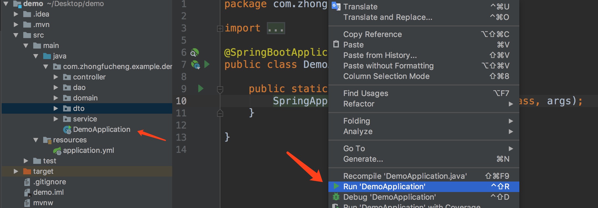Select "Debug 'DemoApplication'" menu entry
Viewport: 598px width, 208px height.
[x=424, y=197]
